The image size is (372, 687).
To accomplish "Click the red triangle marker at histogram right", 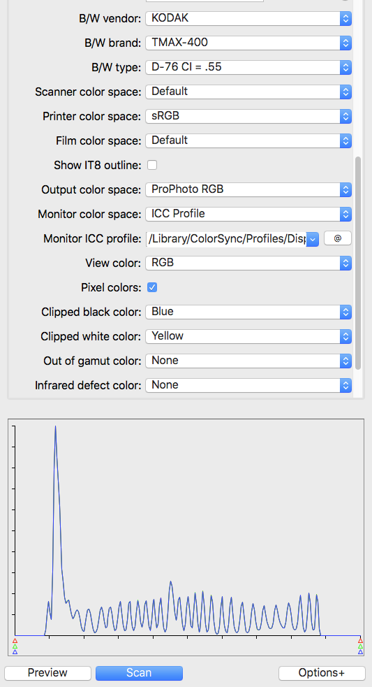I will [360, 641].
